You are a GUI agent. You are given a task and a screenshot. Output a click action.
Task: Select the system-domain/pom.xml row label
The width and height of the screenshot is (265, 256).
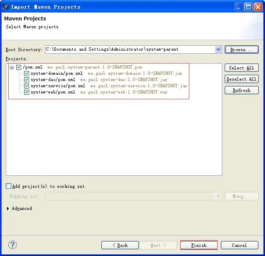(57, 74)
